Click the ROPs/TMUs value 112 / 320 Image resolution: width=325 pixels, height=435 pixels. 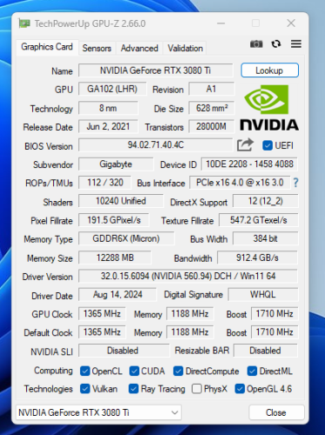point(105,183)
